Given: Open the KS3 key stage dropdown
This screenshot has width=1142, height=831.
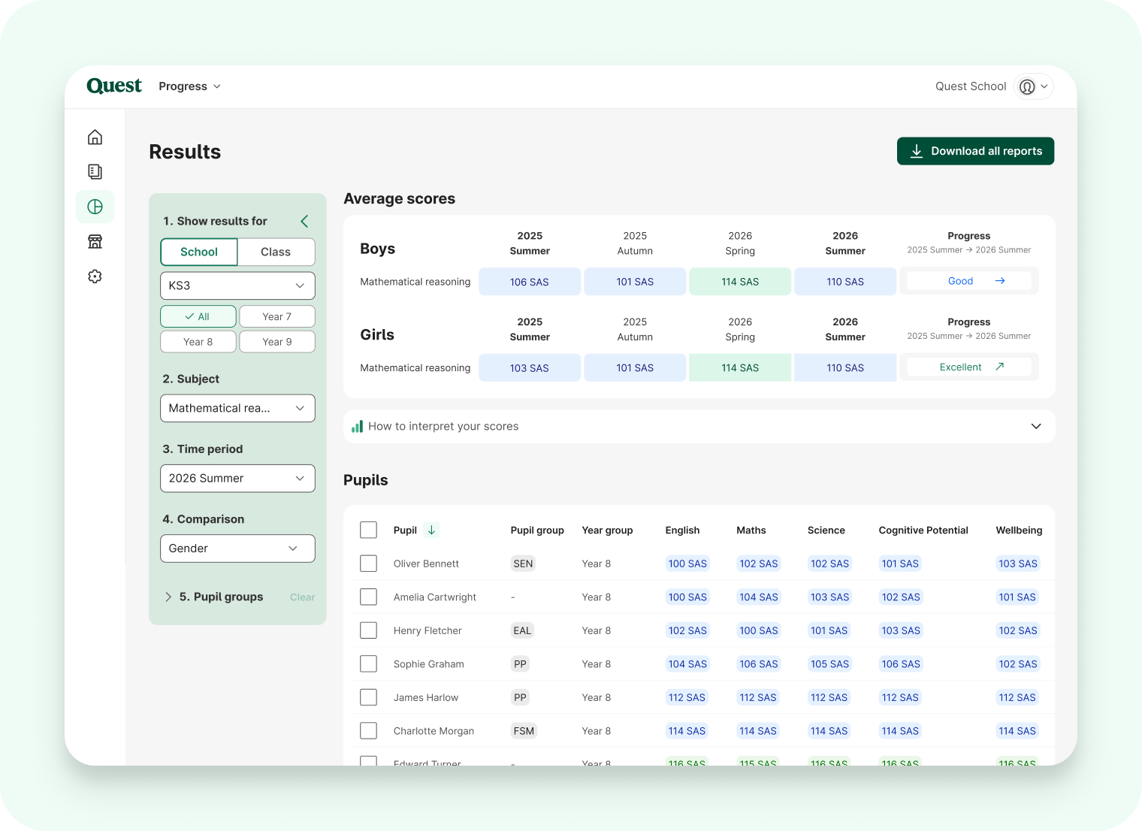Looking at the screenshot, I should [x=237, y=286].
